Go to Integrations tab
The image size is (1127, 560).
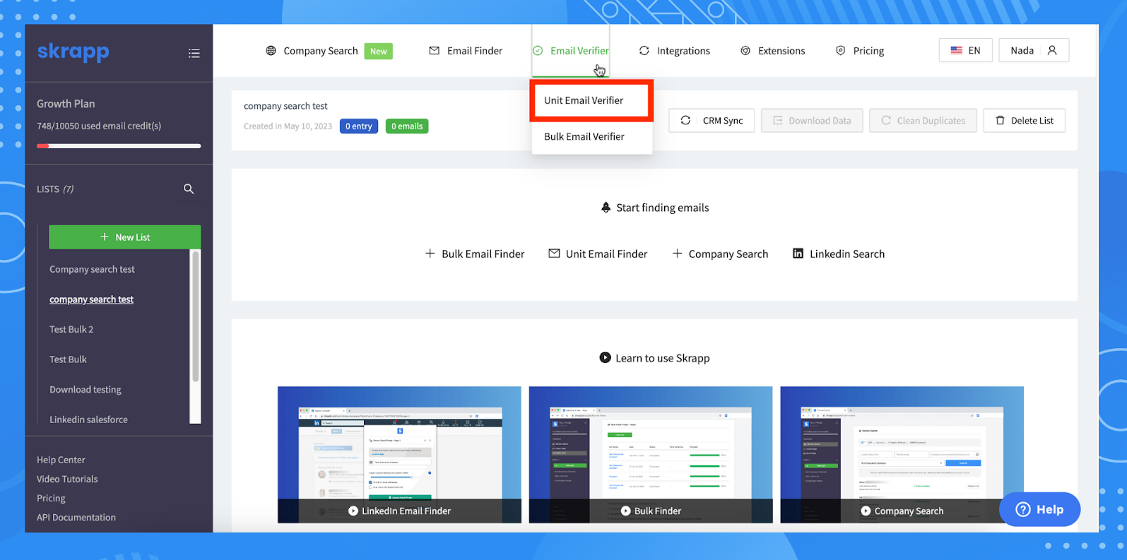click(x=675, y=51)
